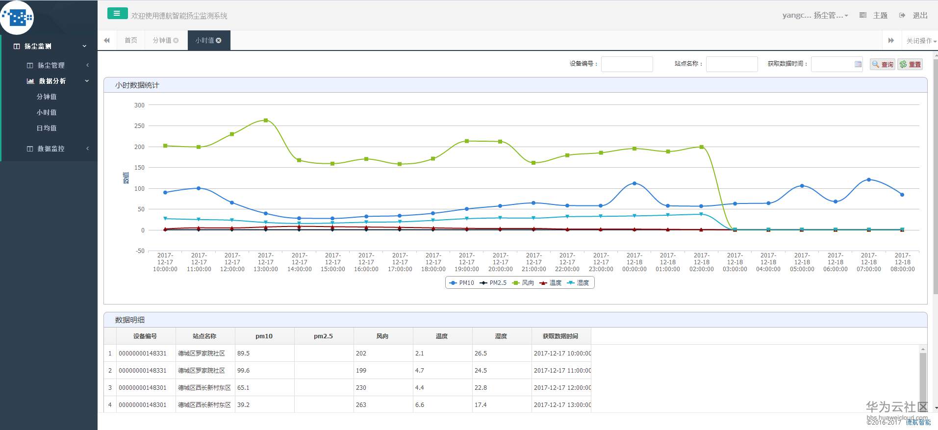Close the 小时值 tab using its x icon
The width and height of the screenshot is (938, 430).
click(219, 41)
